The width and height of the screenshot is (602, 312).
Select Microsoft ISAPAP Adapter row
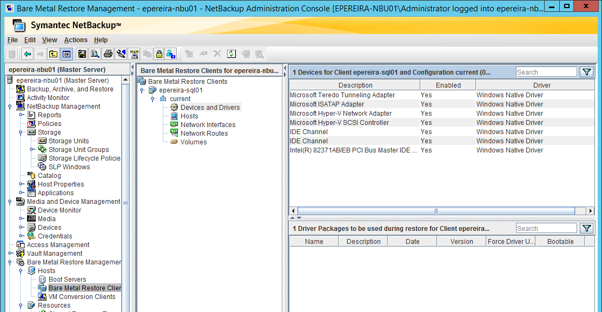click(442, 104)
